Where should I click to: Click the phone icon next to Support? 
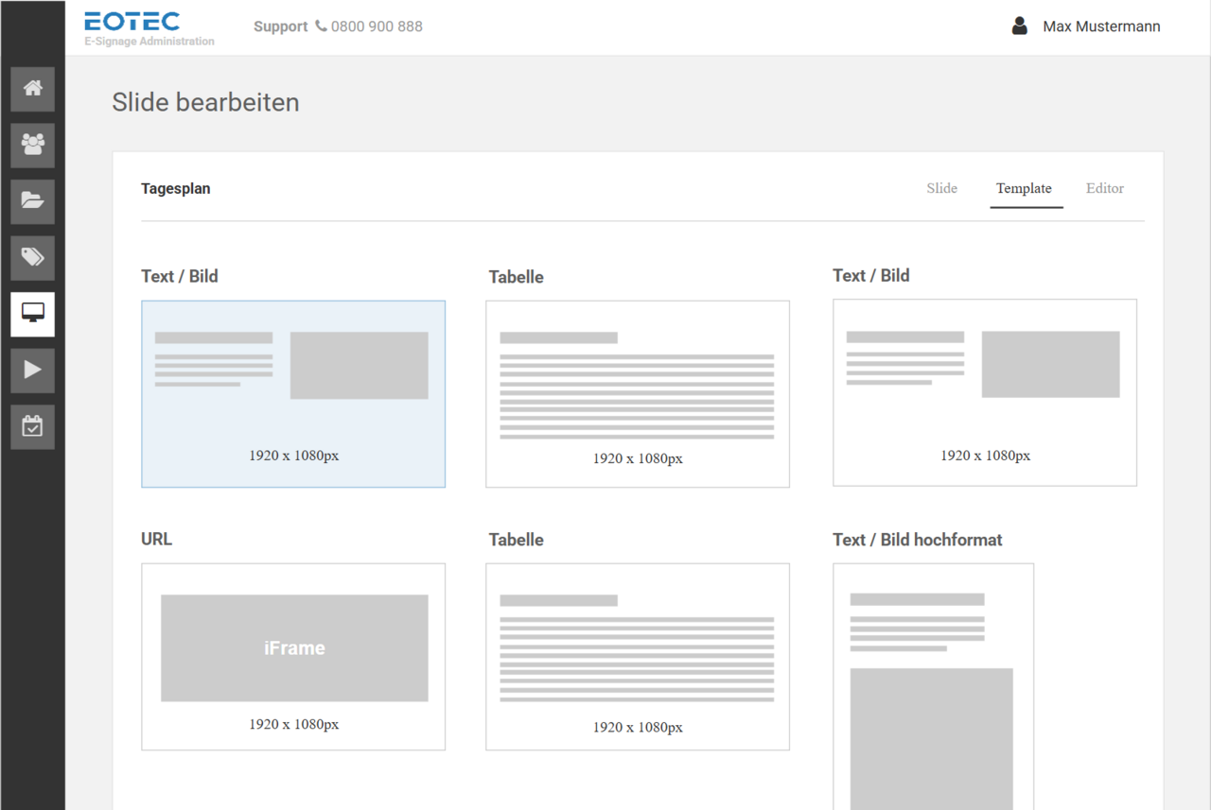[x=321, y=26]
